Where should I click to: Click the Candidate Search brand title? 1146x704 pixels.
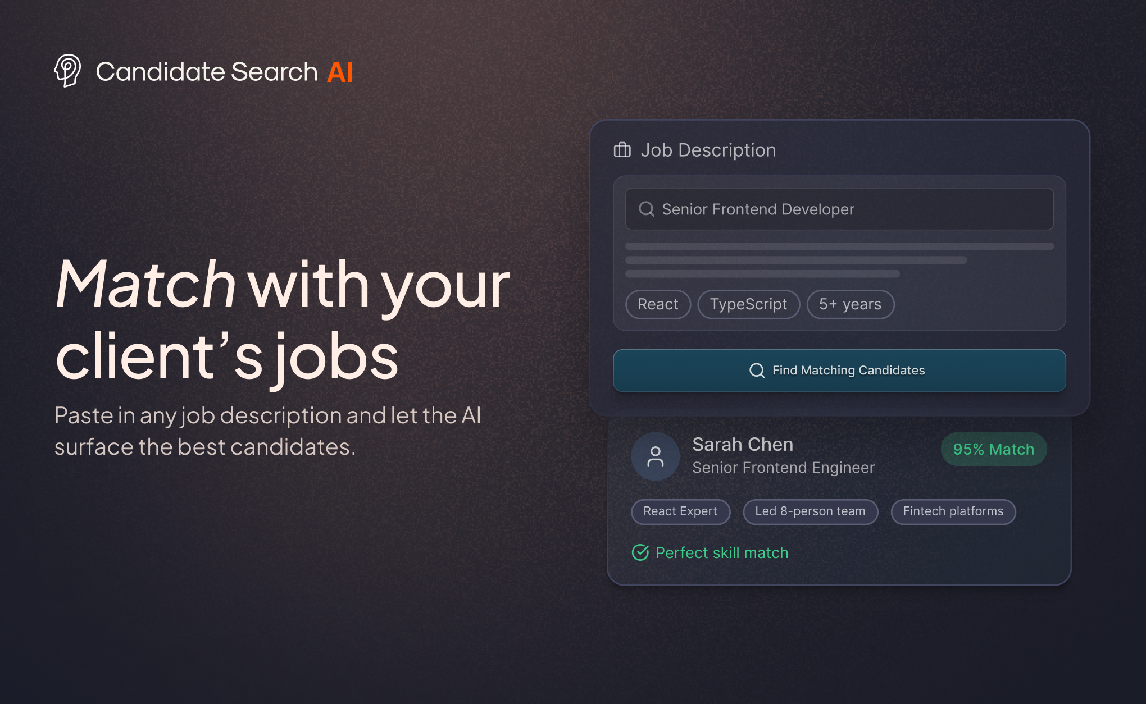(207, 72)
